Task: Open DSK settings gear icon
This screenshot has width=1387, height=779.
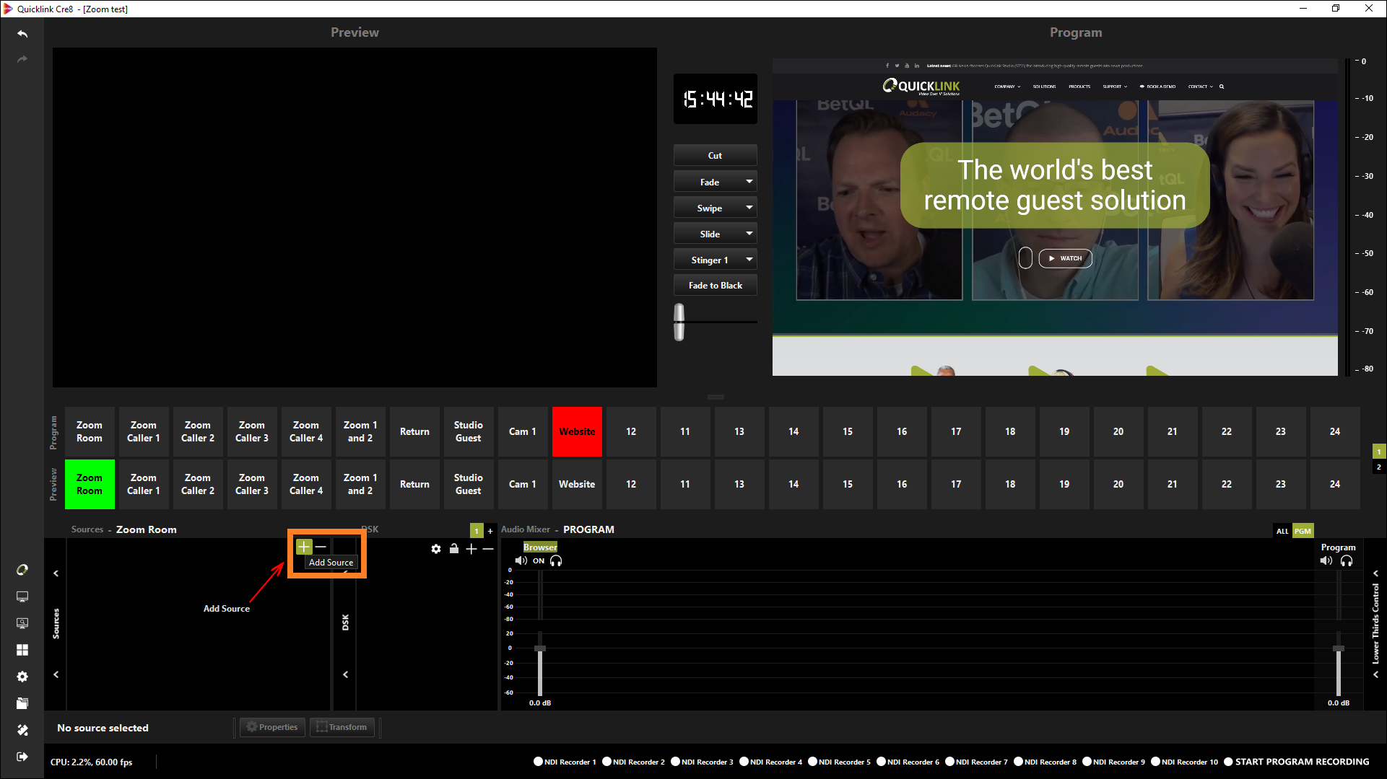Action: click(x=436, y=549)
